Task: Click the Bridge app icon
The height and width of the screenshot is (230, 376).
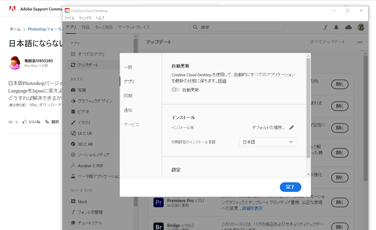Action: coord(159,226)
